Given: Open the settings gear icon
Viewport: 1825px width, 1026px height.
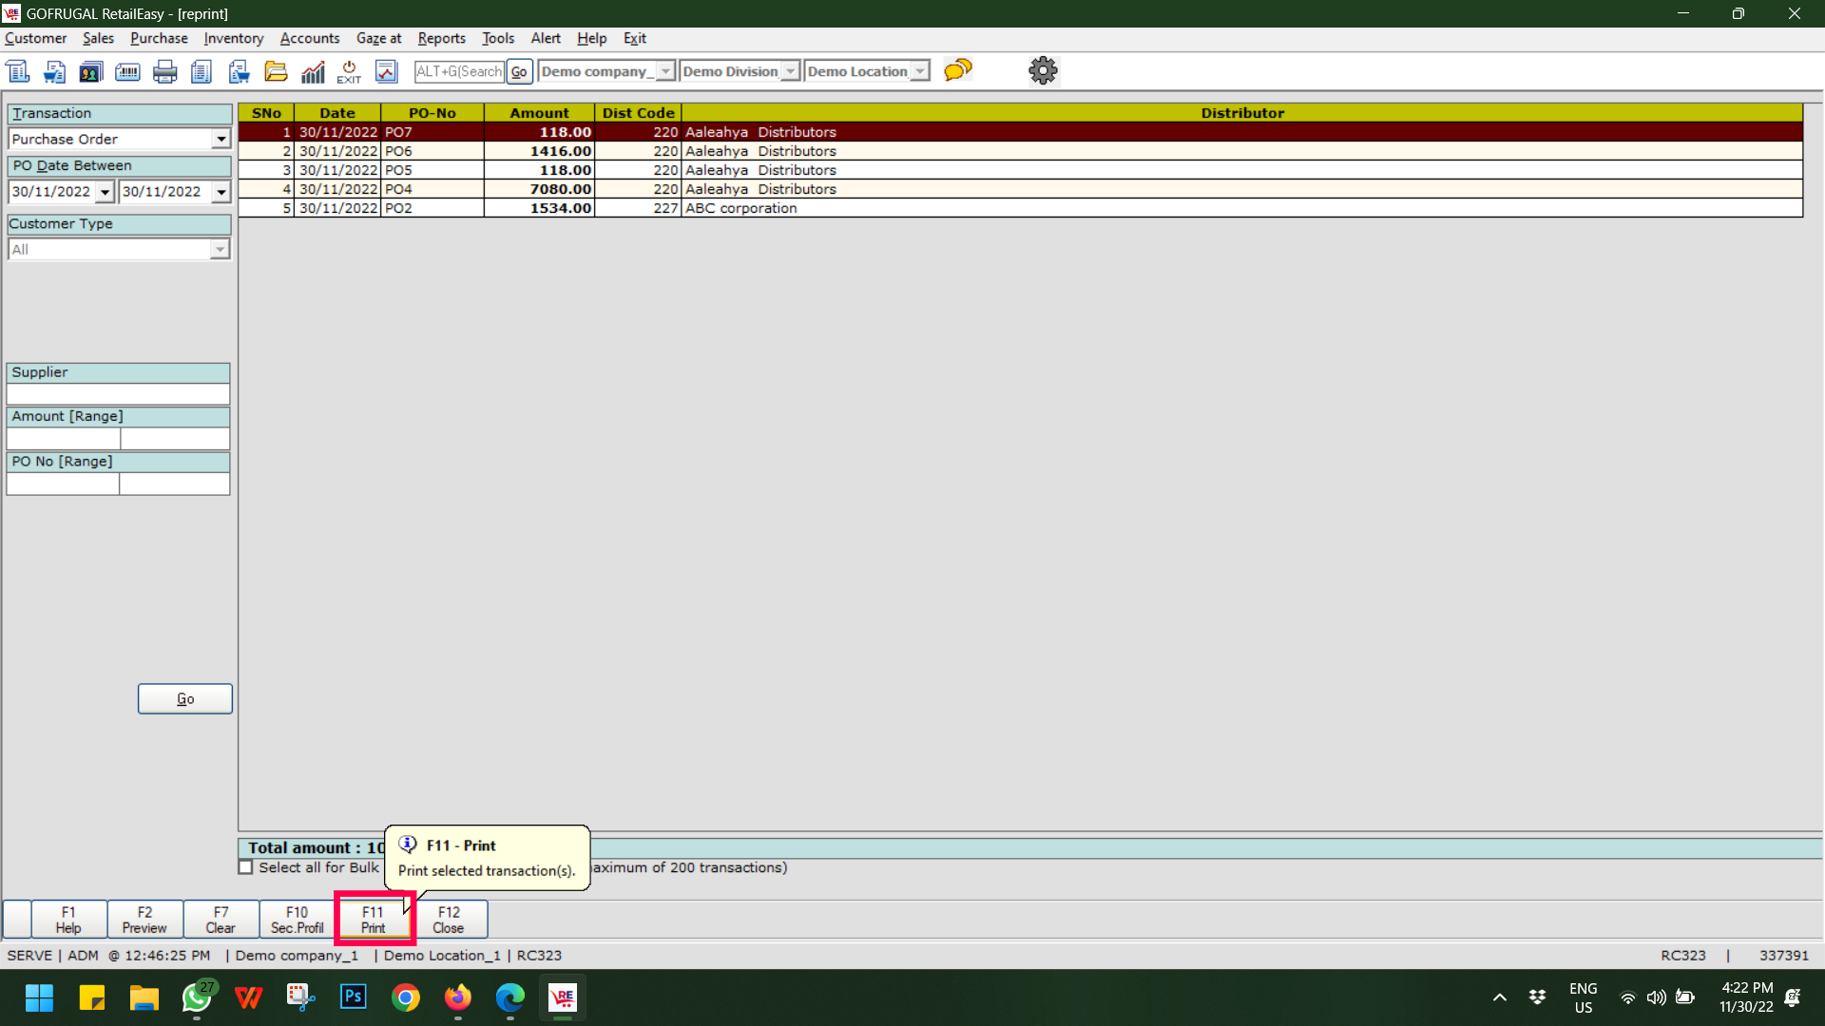Looking at the screenshot, I should pos(1043,70).
